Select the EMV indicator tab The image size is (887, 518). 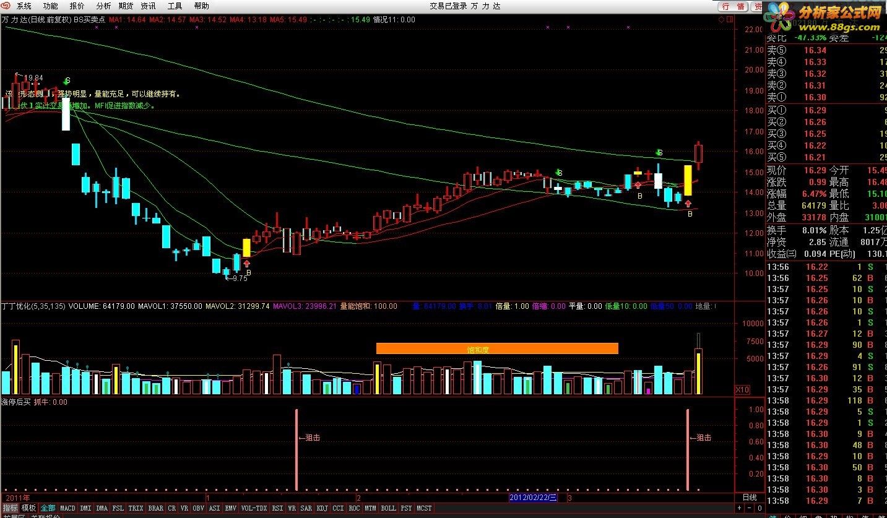[230, 508]
